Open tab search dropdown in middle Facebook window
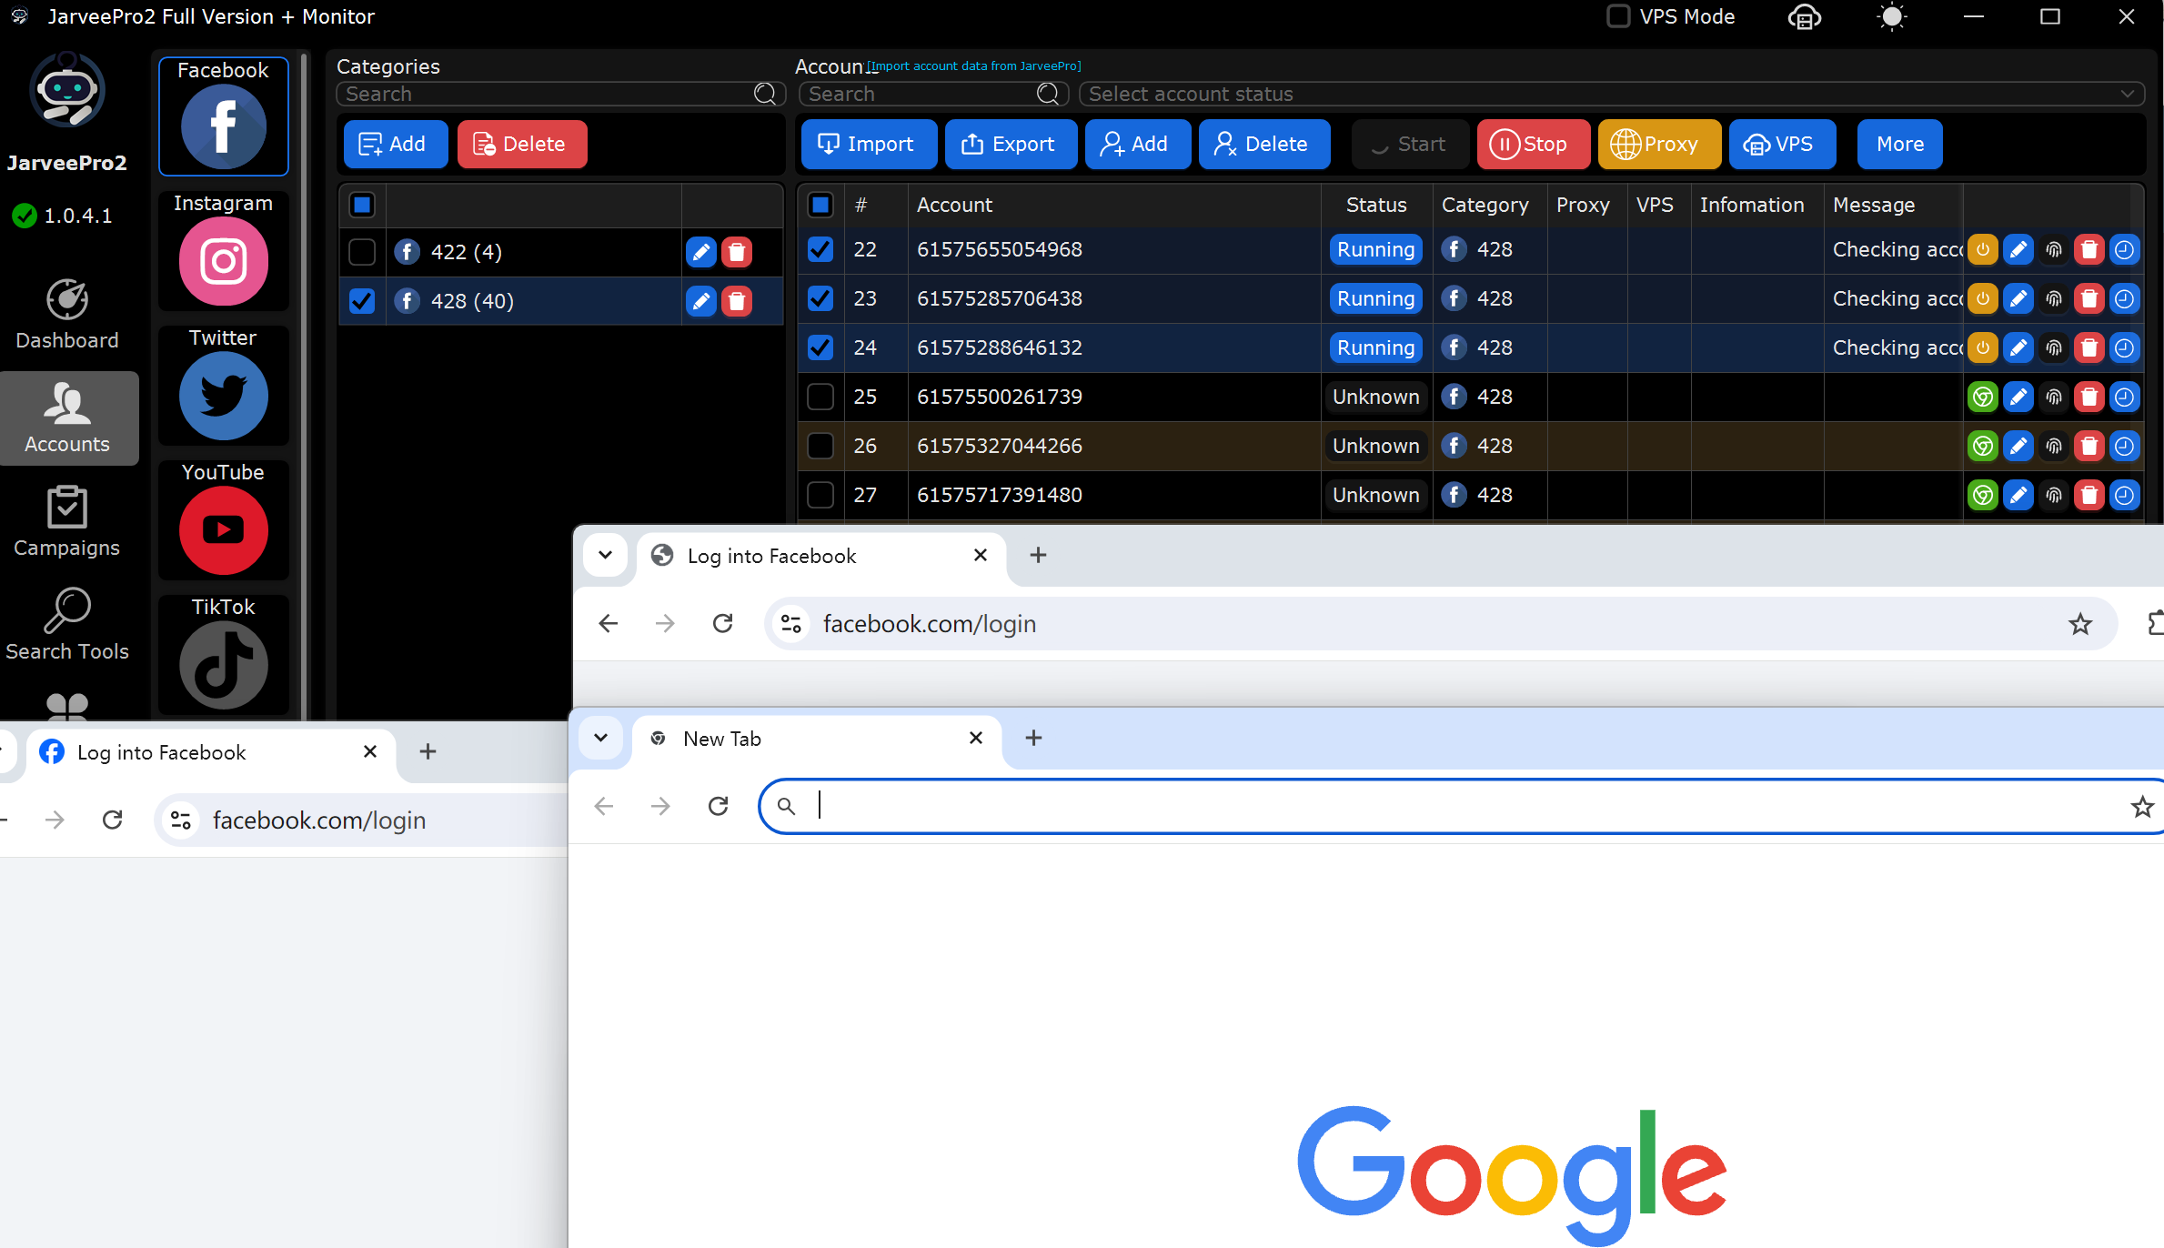 coord(605,555)
